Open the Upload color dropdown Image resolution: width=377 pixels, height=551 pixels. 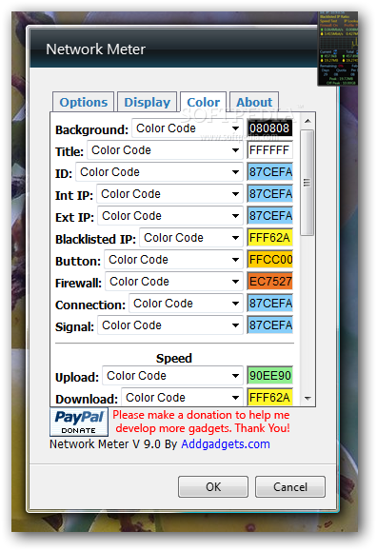pyautogui.click(x=172, y=376)
